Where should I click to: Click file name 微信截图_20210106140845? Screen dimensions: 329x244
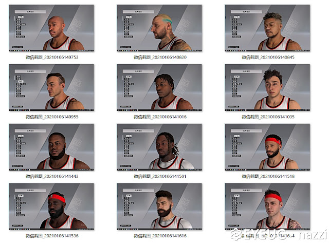(268, 57)
